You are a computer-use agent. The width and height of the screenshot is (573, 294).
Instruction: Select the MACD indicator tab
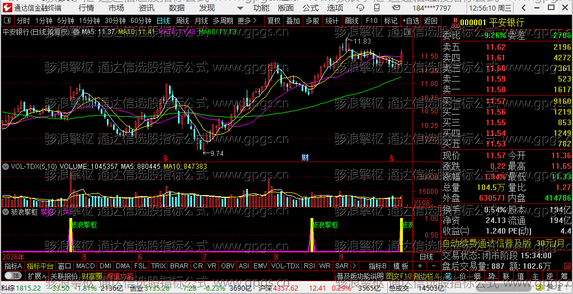coord(86,266)
